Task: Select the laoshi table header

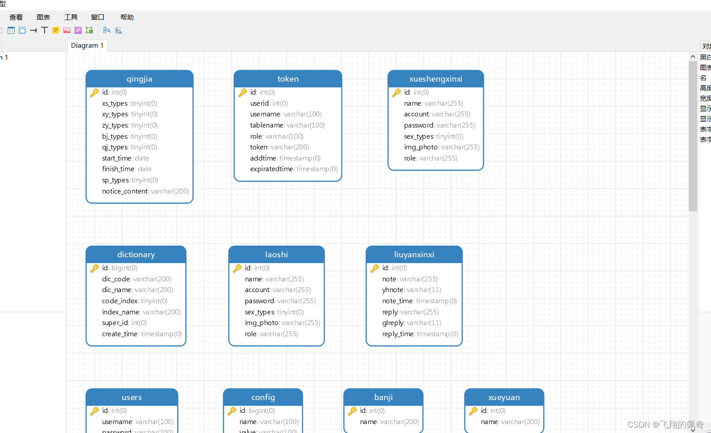Action: (x=277, y=255)
